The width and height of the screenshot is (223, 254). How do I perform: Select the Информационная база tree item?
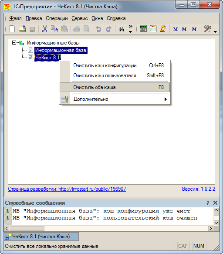(61, 50)
